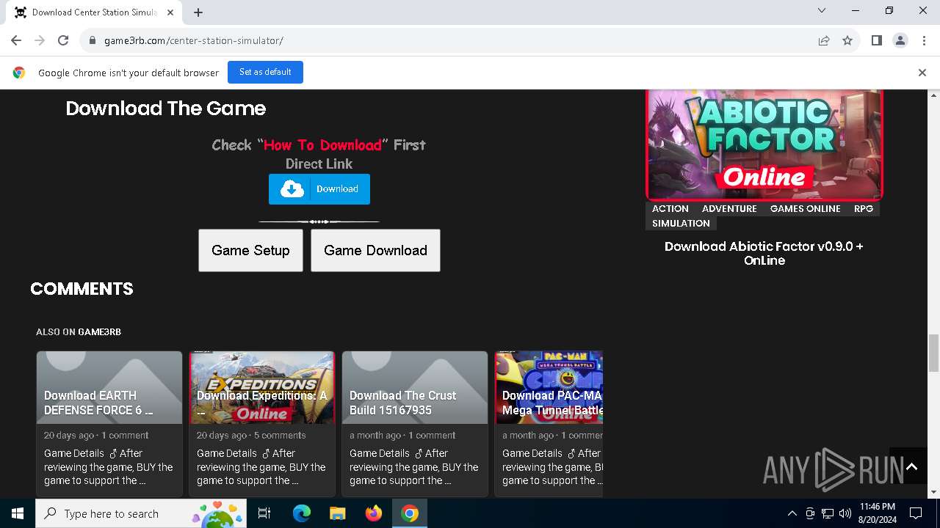Select the SIMULATION category tag
Viewport: 940px width, 528px height.
click(681, 223)
